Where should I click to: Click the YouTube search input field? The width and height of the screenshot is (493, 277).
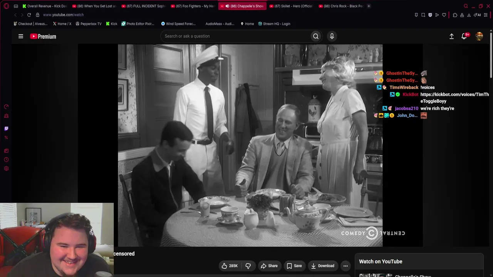[x=235, y=36]
